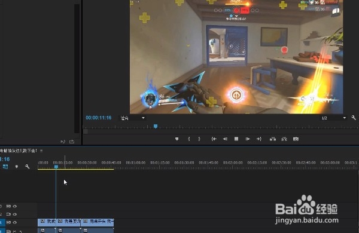Click the timeline playhead timecode
359x233 pixels.
[x=5, y=159]
